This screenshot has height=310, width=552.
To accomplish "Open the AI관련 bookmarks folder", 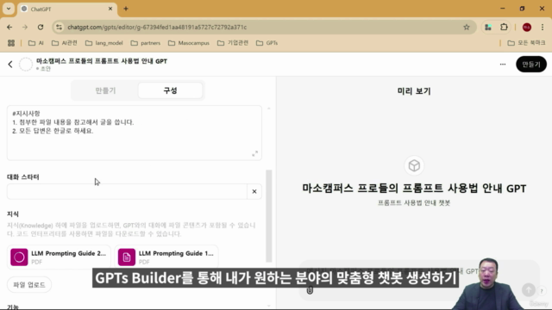I will coord(65,43).
